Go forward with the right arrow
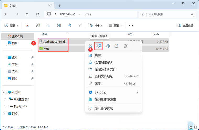 pyautogui.click(x=16, y=14)
